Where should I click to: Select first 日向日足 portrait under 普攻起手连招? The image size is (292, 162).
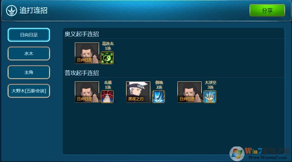tap(87, 92)
